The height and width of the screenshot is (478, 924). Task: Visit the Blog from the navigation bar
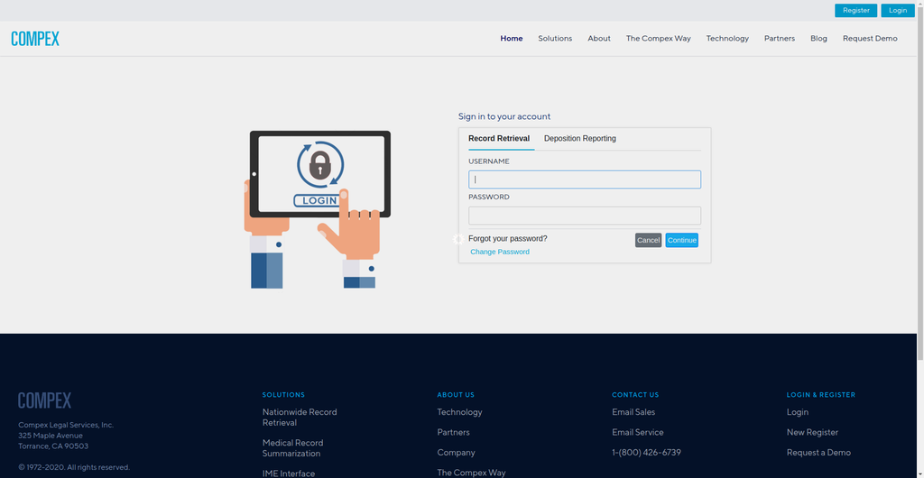818,38
